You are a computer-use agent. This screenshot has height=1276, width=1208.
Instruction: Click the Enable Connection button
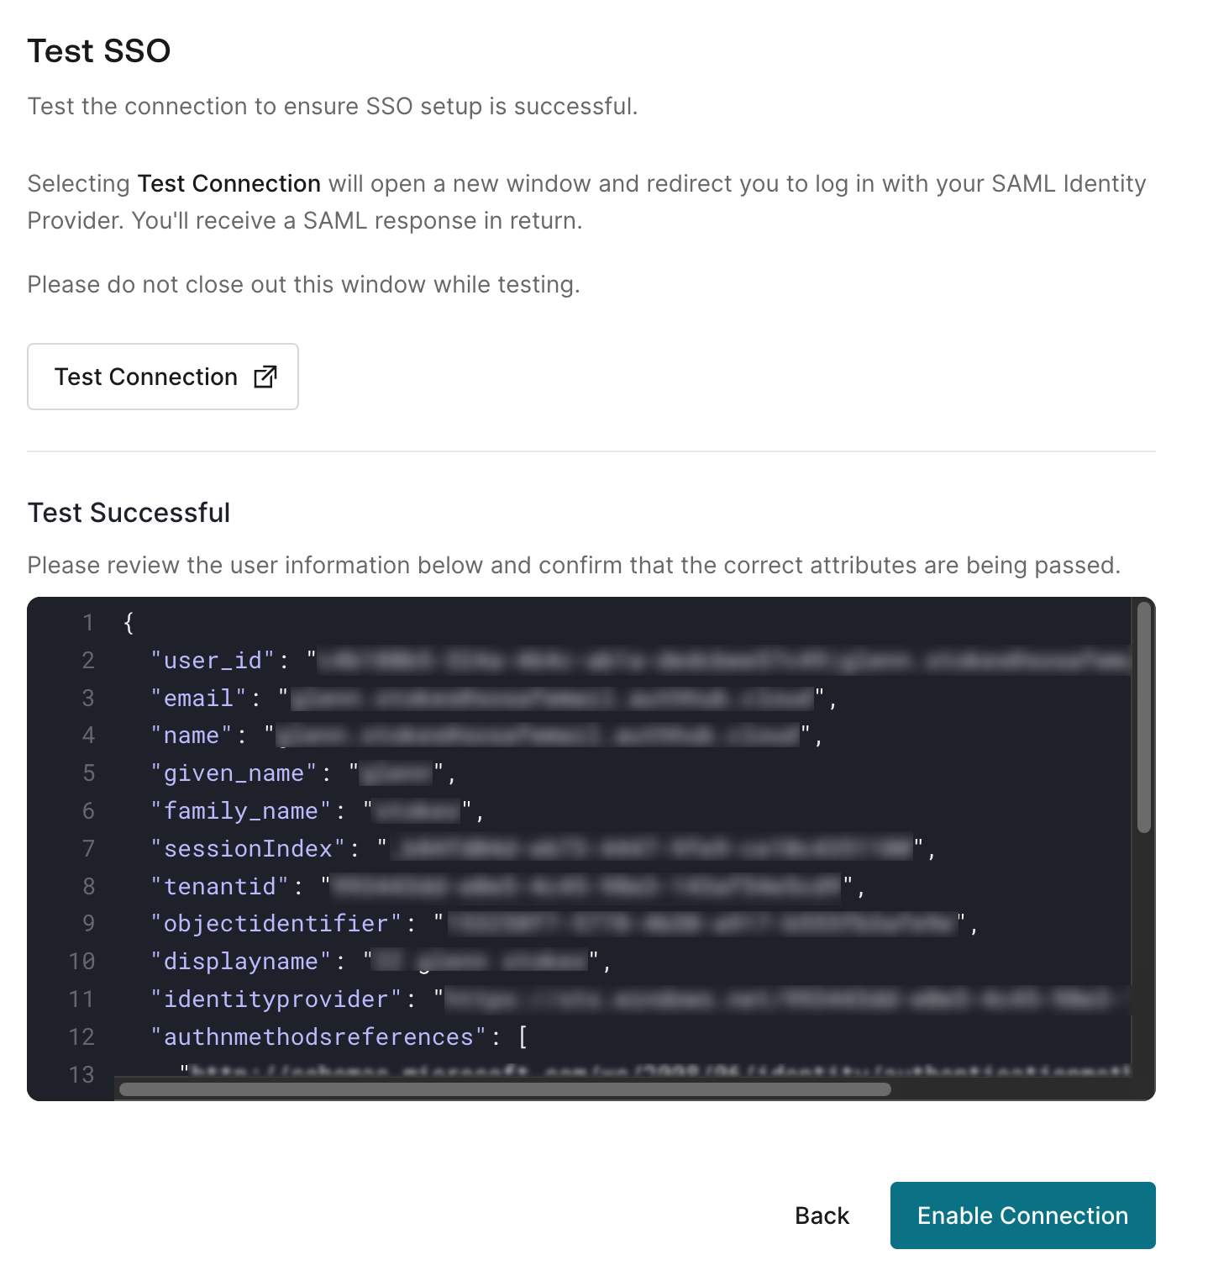click(1022, 1215)
